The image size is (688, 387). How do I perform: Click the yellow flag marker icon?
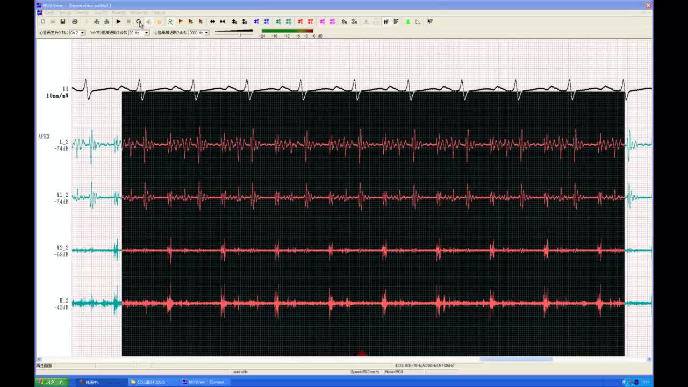[x=181, y=21]
